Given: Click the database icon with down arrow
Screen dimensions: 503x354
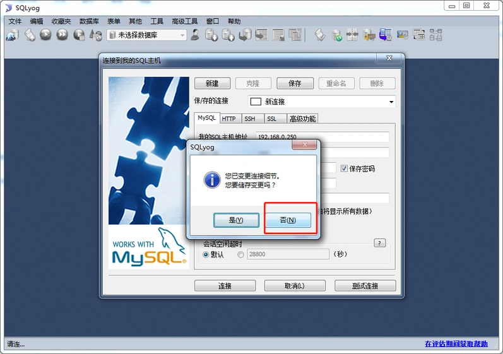Looking at the screenshot, I should click(x=211, y=35).
